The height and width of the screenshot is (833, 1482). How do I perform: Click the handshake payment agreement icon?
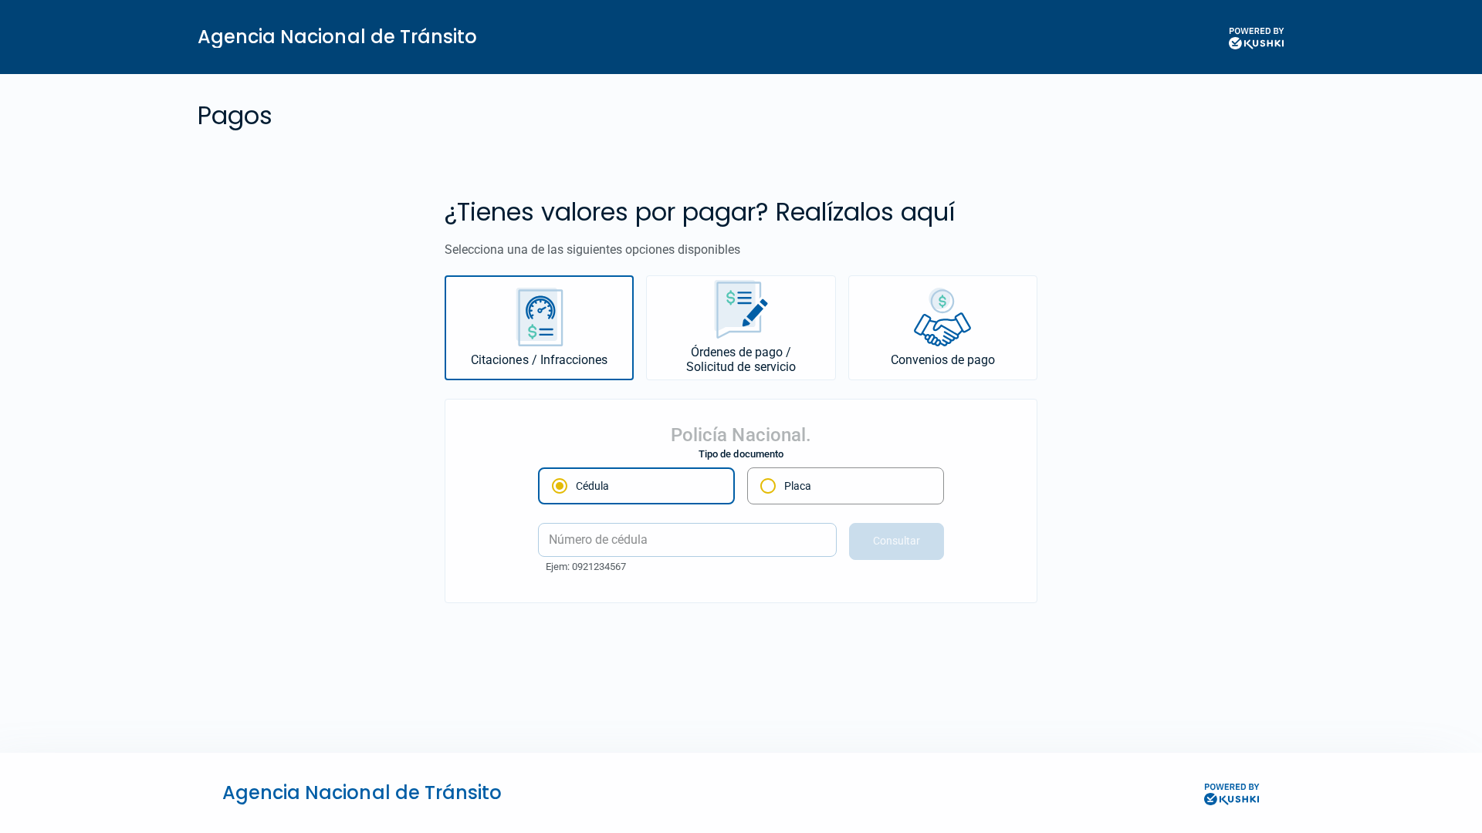[942, 317]
